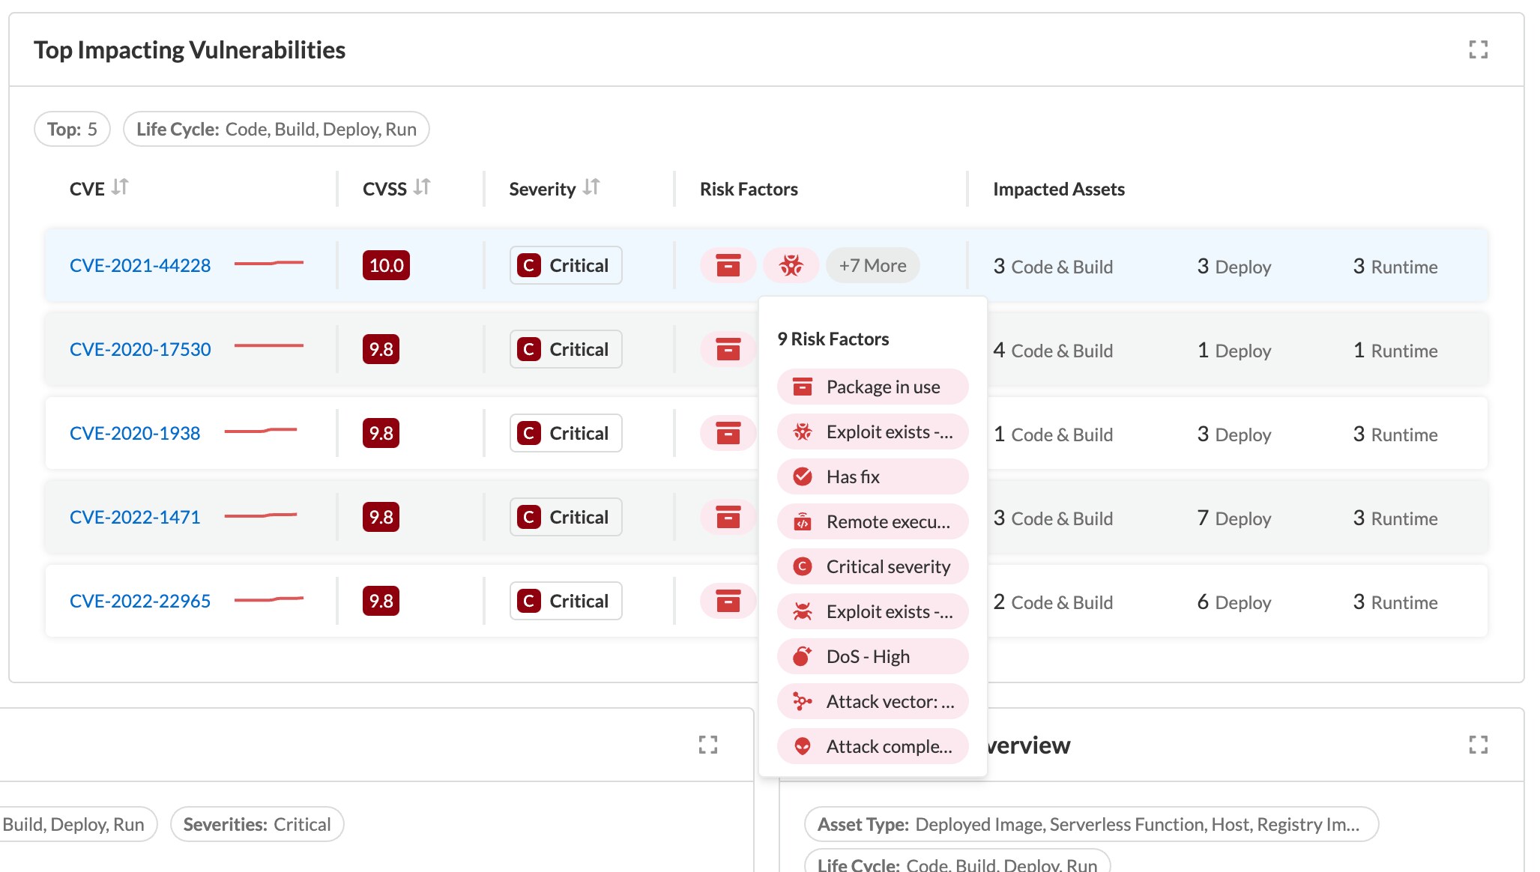Click the package-in-use icon for CVE-2021-44228
The height and width of the screenshot is (872, 1540).
pos(728,265)
